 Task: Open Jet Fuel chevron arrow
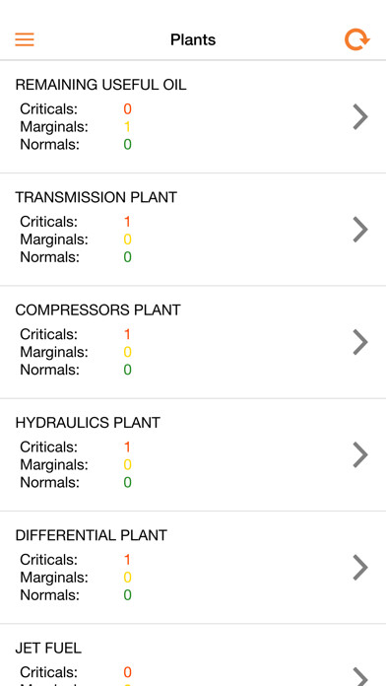pyautogui.click(x=360, y=676)
